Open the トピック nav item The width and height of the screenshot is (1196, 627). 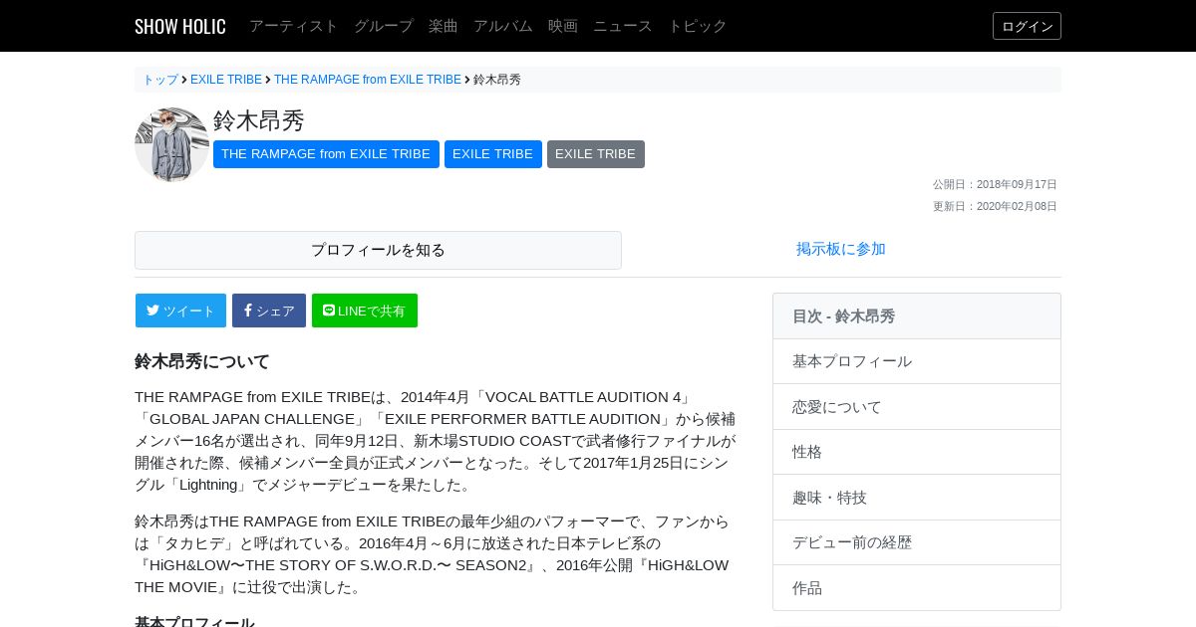[698, 26]
